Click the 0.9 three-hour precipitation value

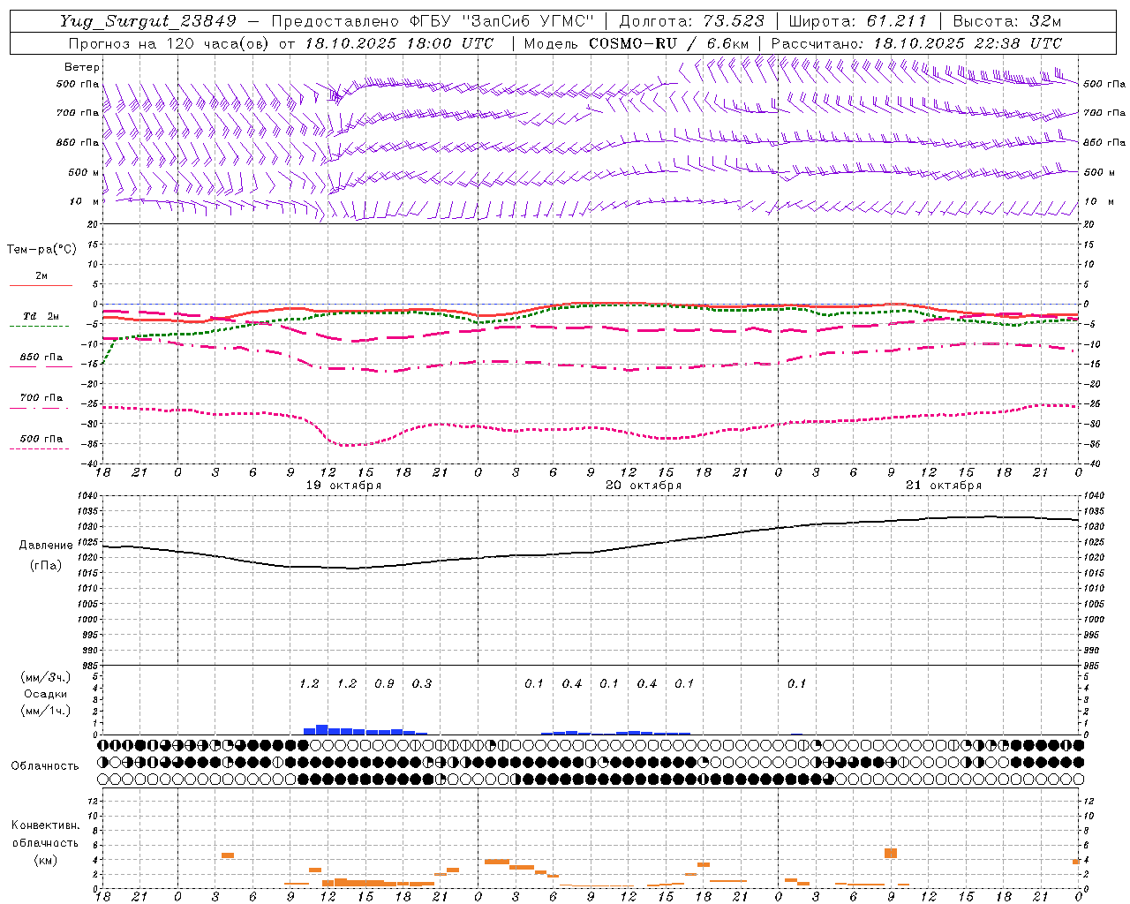(x=384, y=683)
